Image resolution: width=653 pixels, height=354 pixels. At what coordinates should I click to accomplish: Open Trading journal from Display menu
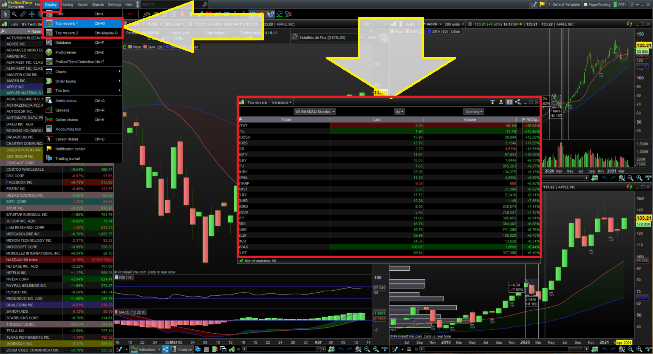[x=83, y=159]
